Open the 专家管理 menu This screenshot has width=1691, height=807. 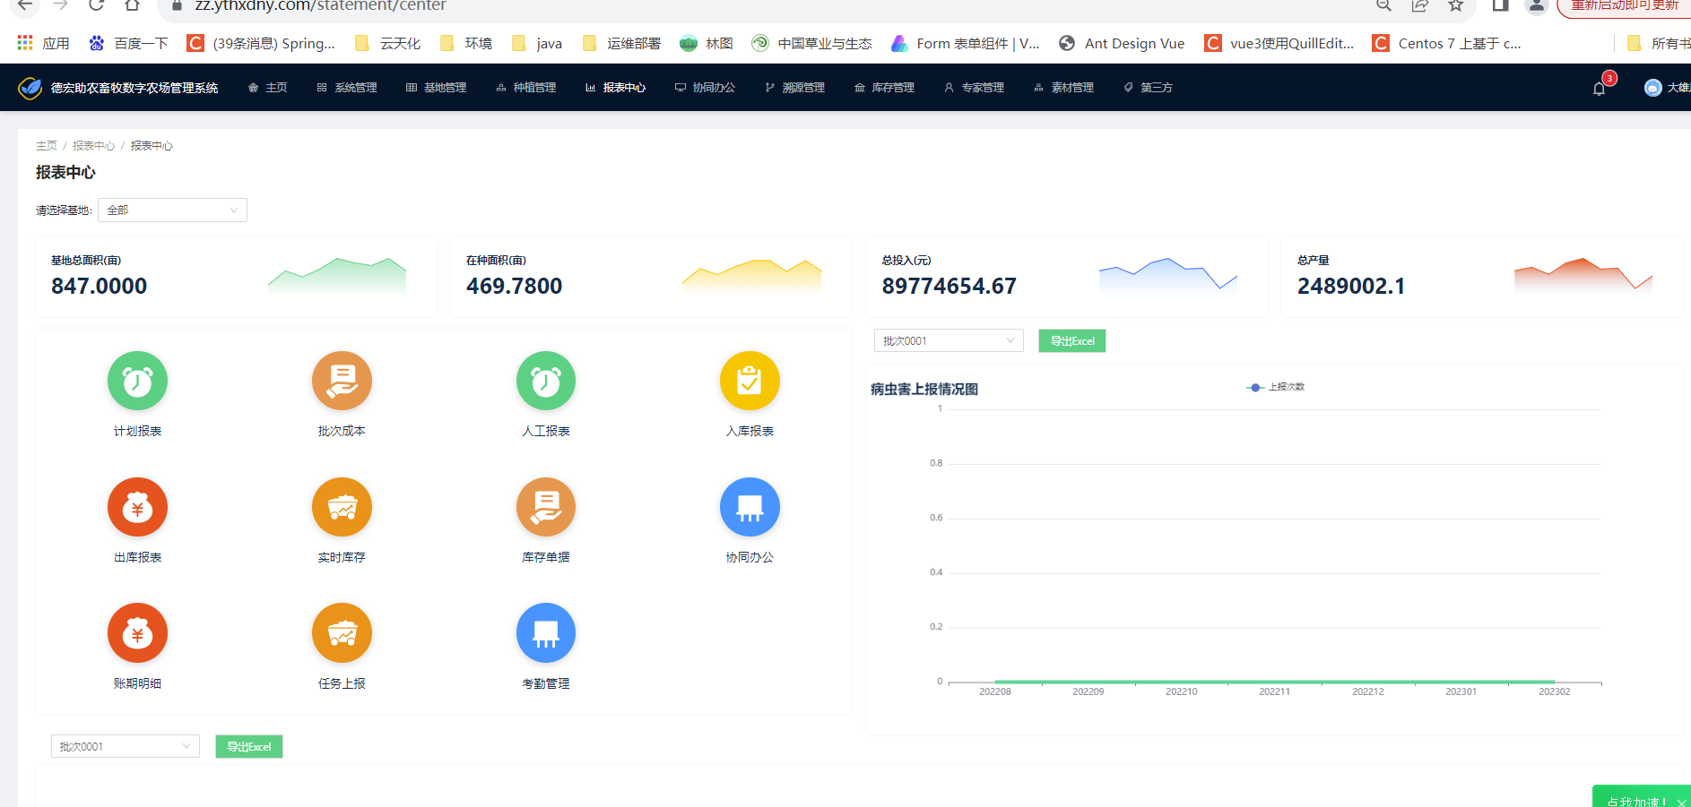click(x=974, y=88)
